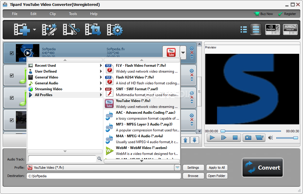The width and height of the screenshot is (303, 194).
Task: Remove second file row with red X
Action: pyautogui.click(x=192, y=75)
